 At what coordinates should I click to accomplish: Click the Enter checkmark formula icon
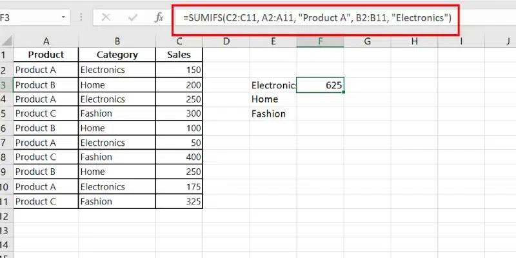click(133, 18)
